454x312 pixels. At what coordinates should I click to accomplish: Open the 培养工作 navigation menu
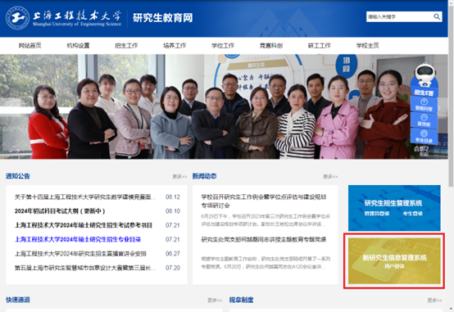click(x=175, y=45)
